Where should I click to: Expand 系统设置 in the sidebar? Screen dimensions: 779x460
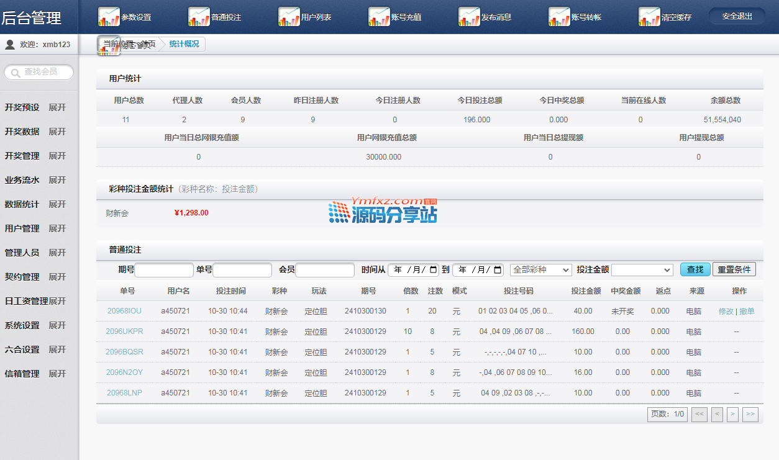(57, 325)
